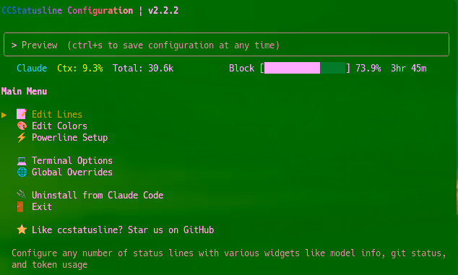The height and width of the screenshot is (275, 458).
Task: Click the Main Menu heading
Action: 25,92
